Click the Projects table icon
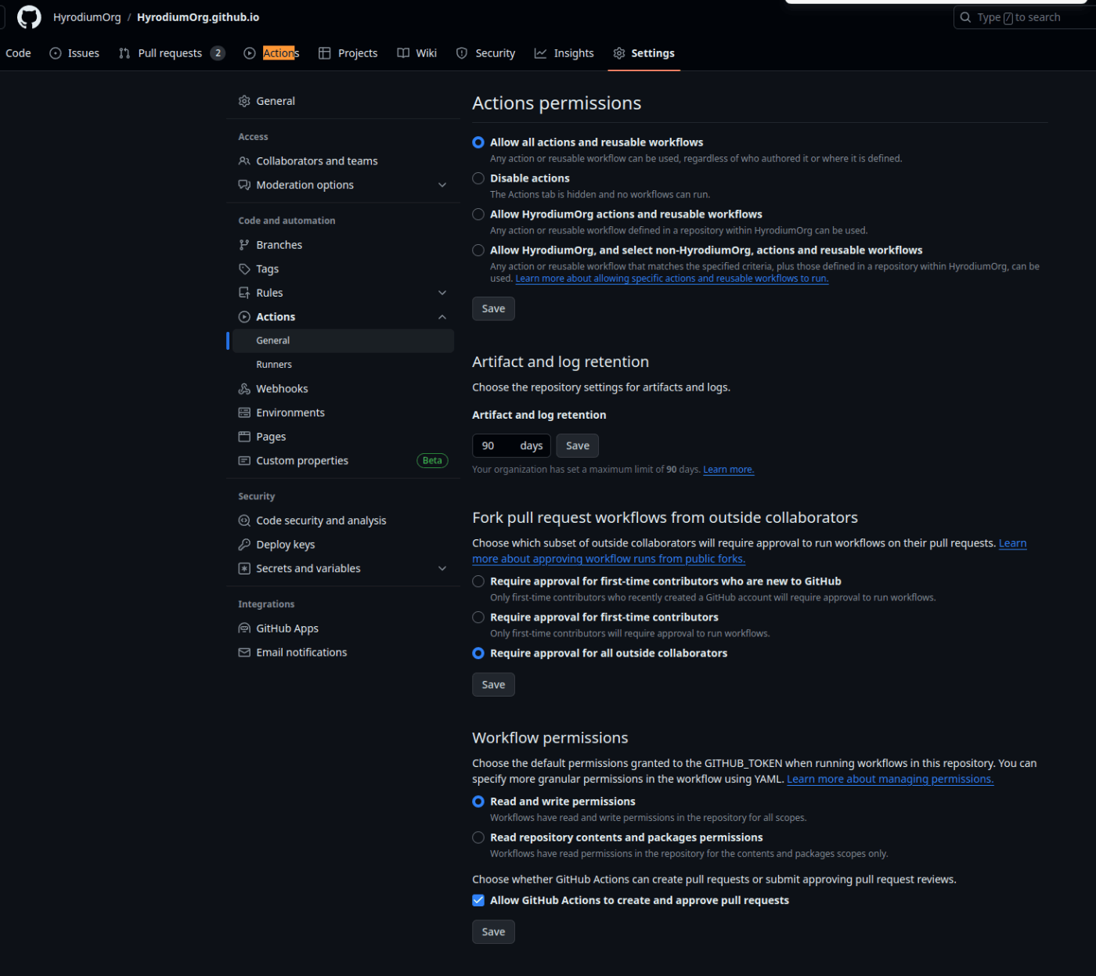 325,53
